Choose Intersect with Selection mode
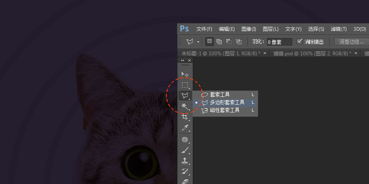This screenshot has height=184, width=369. [x=239, y=42]
